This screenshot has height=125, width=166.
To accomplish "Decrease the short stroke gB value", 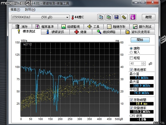I will tap(143, 65).
